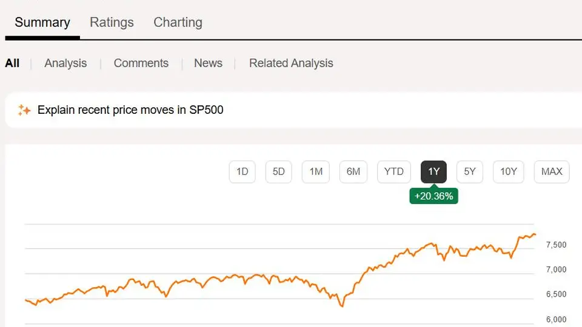Select the All filter
Image resolution: width=582 pixels, height=327 pixels.
[12, 63]
